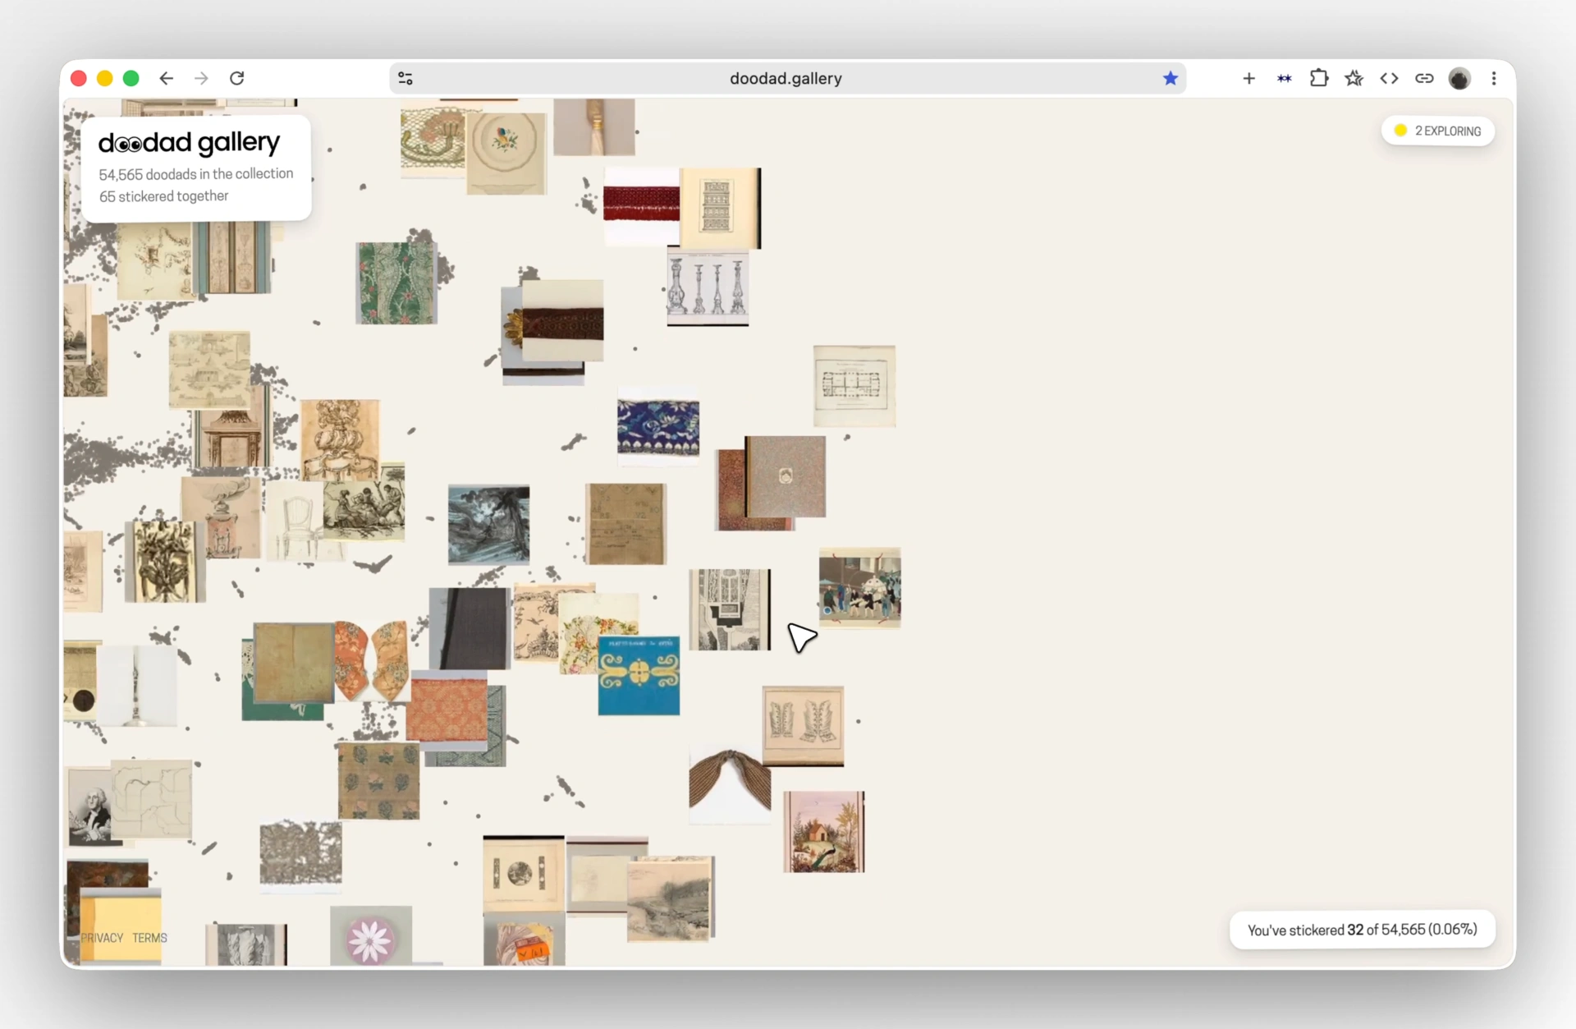
Task: Open the Privacy link
Action: [102, 938]
